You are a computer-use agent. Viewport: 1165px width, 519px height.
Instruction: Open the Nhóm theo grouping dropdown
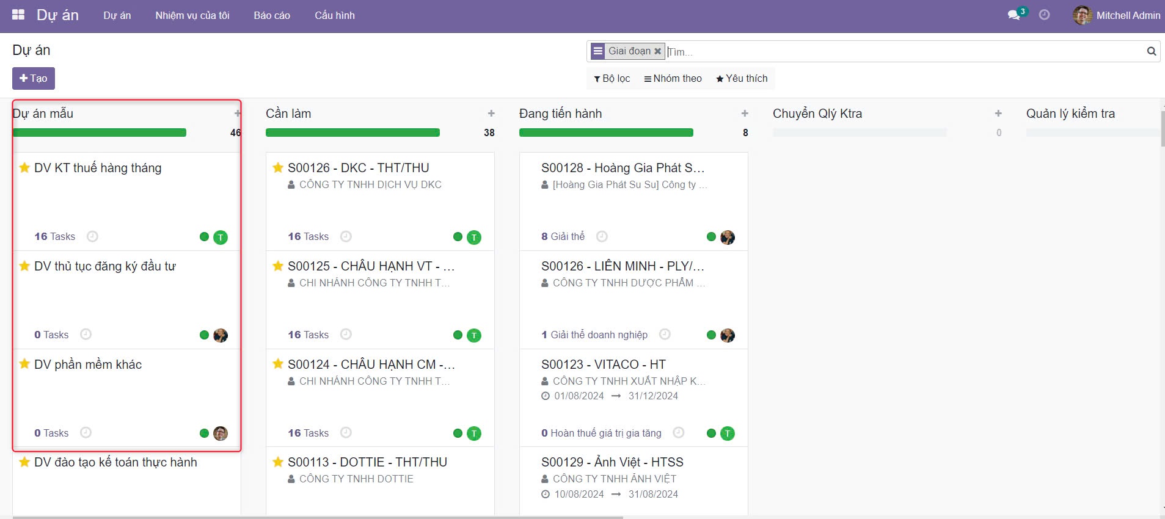click(673, 79)
